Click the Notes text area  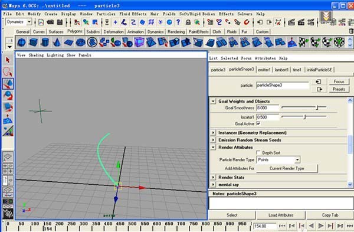click(x=281, y=203)
